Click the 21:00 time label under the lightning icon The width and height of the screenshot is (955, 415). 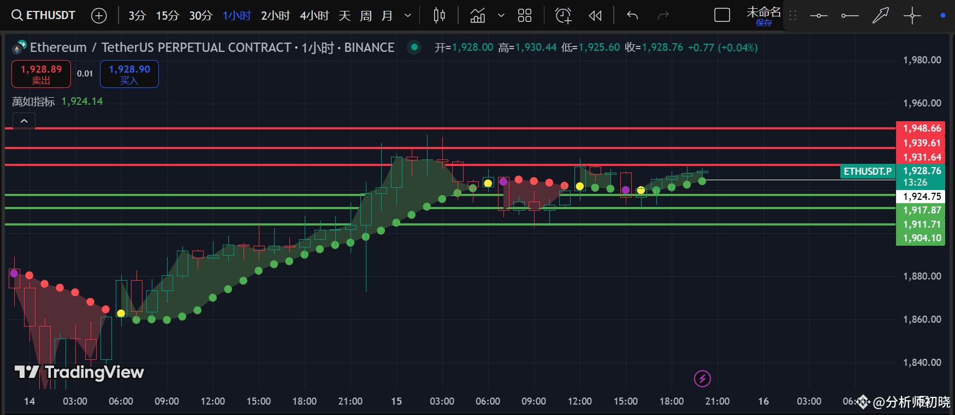(x=717, y=401)
